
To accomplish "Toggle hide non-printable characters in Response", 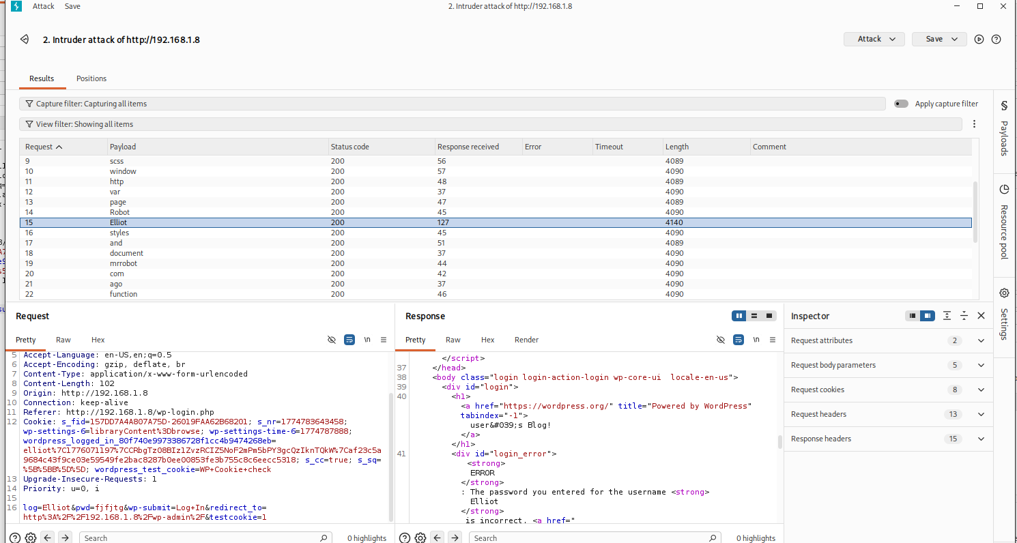I will (x=720, y=340).
